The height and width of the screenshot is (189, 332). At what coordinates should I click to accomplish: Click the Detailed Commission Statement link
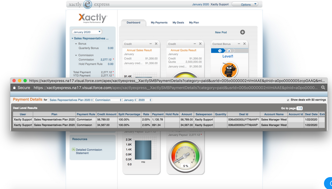(89, 151)
